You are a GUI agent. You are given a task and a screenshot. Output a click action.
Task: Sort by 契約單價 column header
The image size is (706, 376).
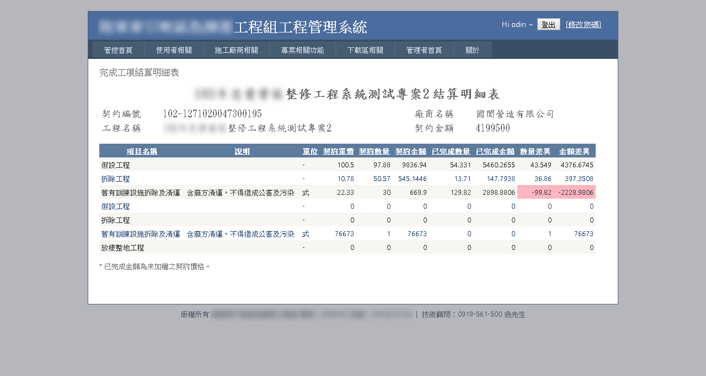coord(338,151)
